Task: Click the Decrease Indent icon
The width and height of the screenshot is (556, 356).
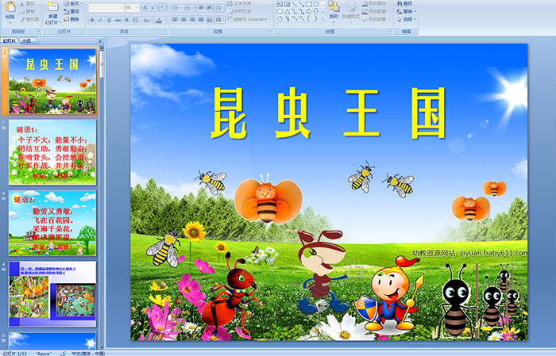Action: point(201,8)
